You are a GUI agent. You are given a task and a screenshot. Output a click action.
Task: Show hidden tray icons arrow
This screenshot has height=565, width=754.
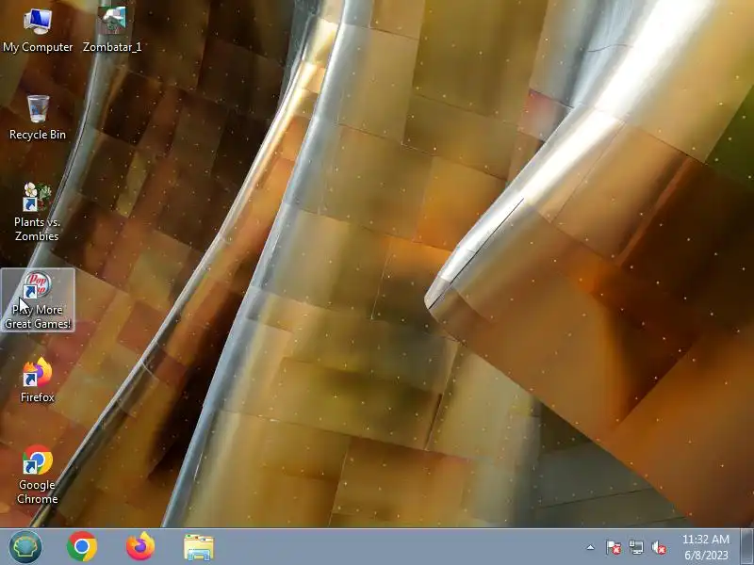[591, 547]
